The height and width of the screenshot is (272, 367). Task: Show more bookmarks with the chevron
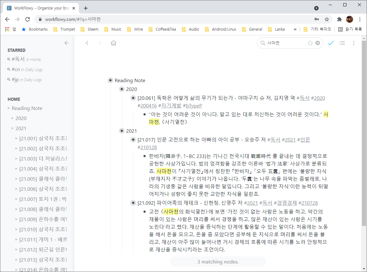click(x=295, y=29)
